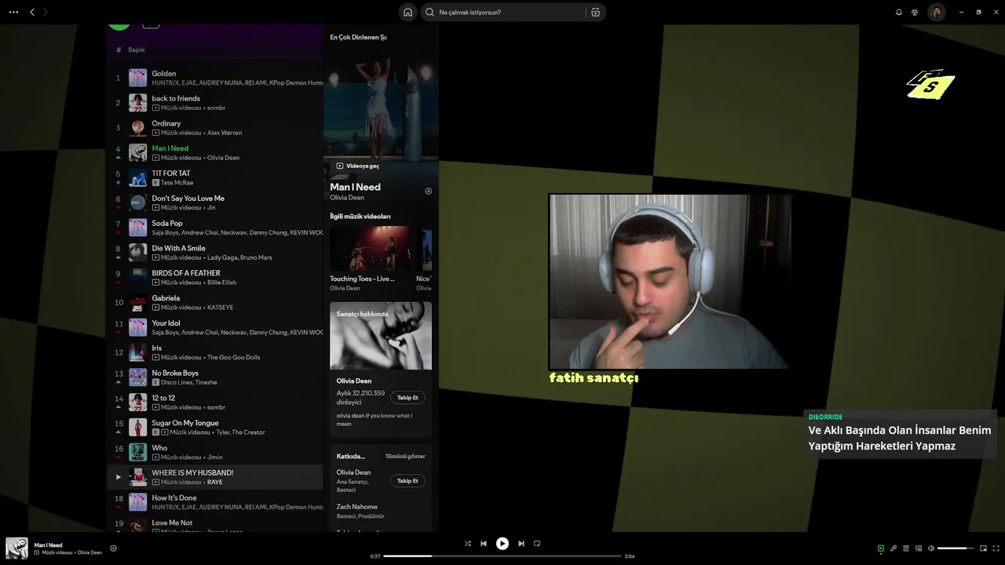Viewport: 1005px width, 565px height.
Task: Click the play button in player bar
Action: [502, 543]
